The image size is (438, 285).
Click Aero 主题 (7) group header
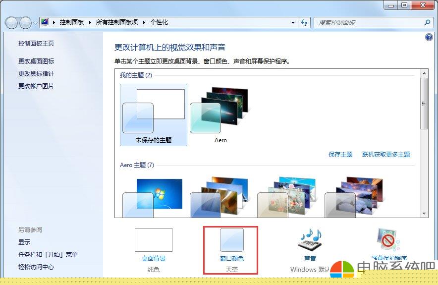(x=137, y=165)
